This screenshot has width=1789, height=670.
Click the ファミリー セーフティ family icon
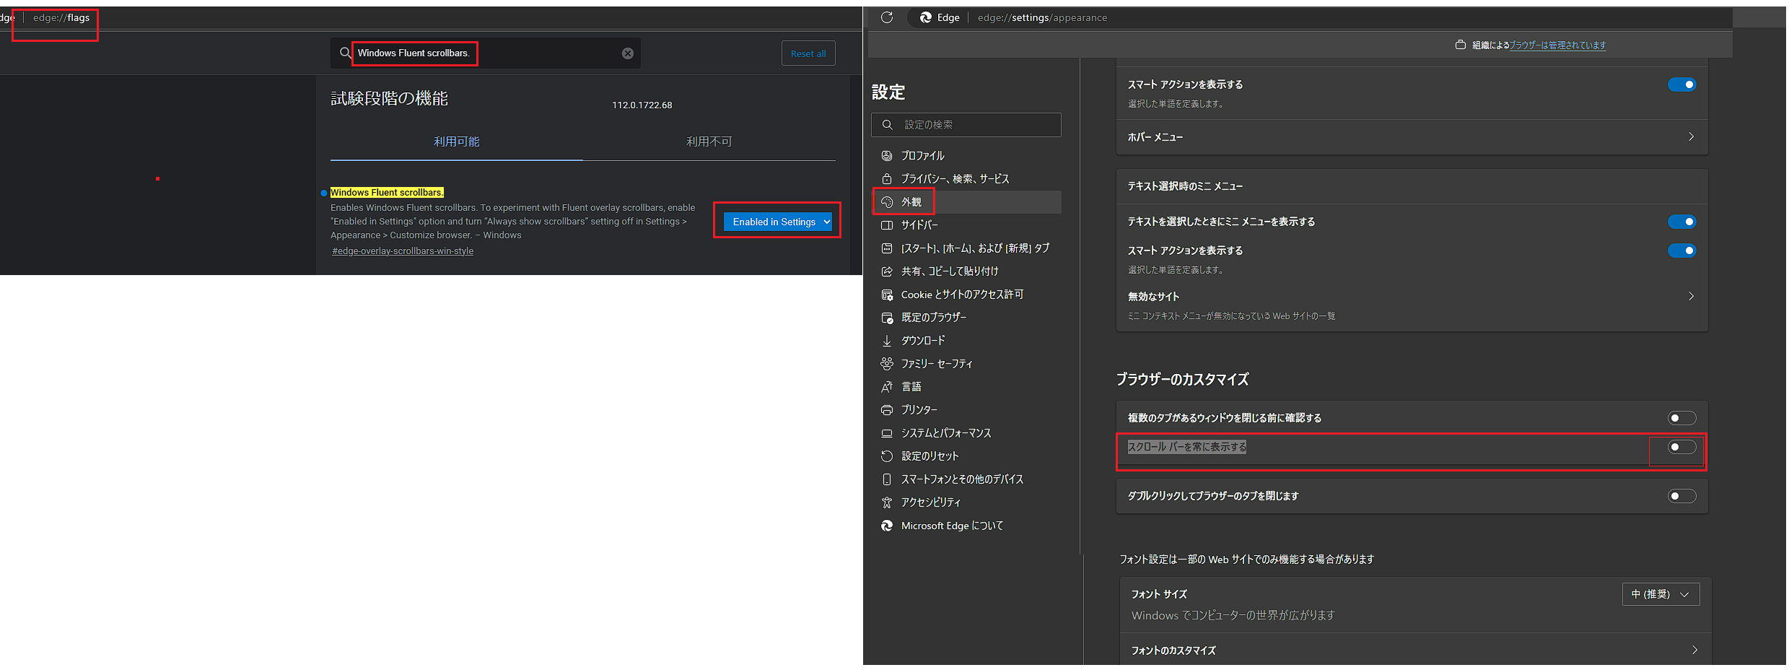887,364
